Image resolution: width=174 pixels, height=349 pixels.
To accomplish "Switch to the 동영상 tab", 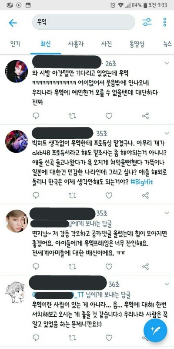I will (137, 44).
